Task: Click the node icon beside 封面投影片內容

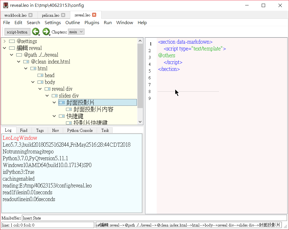Action: pos(69,109)
